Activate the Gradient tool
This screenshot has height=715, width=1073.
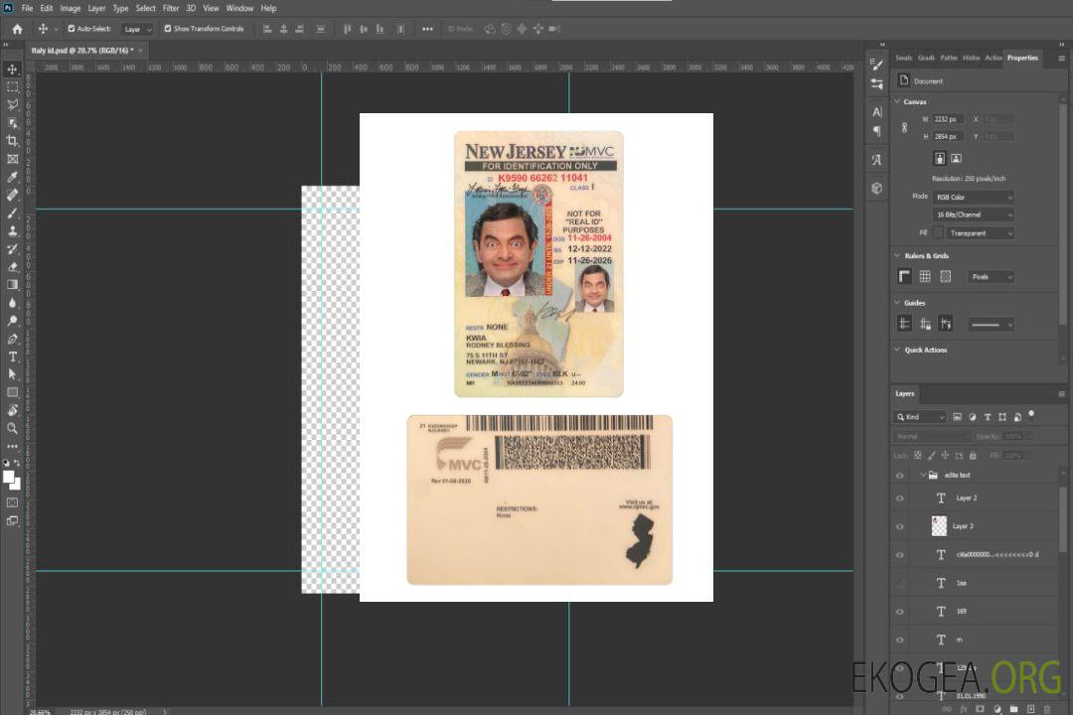[13, 284]
